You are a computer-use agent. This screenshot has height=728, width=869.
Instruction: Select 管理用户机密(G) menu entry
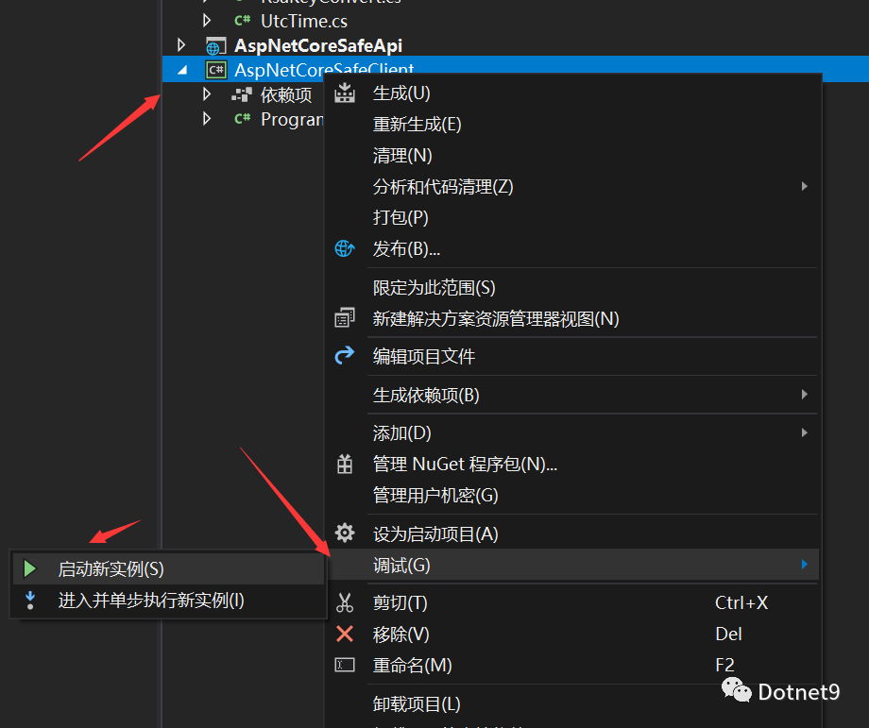point(434,495)
